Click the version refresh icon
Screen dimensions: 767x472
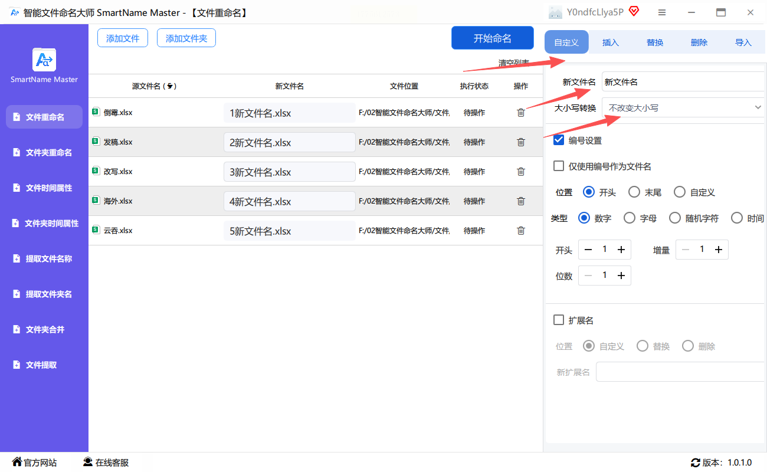[695, 463]
